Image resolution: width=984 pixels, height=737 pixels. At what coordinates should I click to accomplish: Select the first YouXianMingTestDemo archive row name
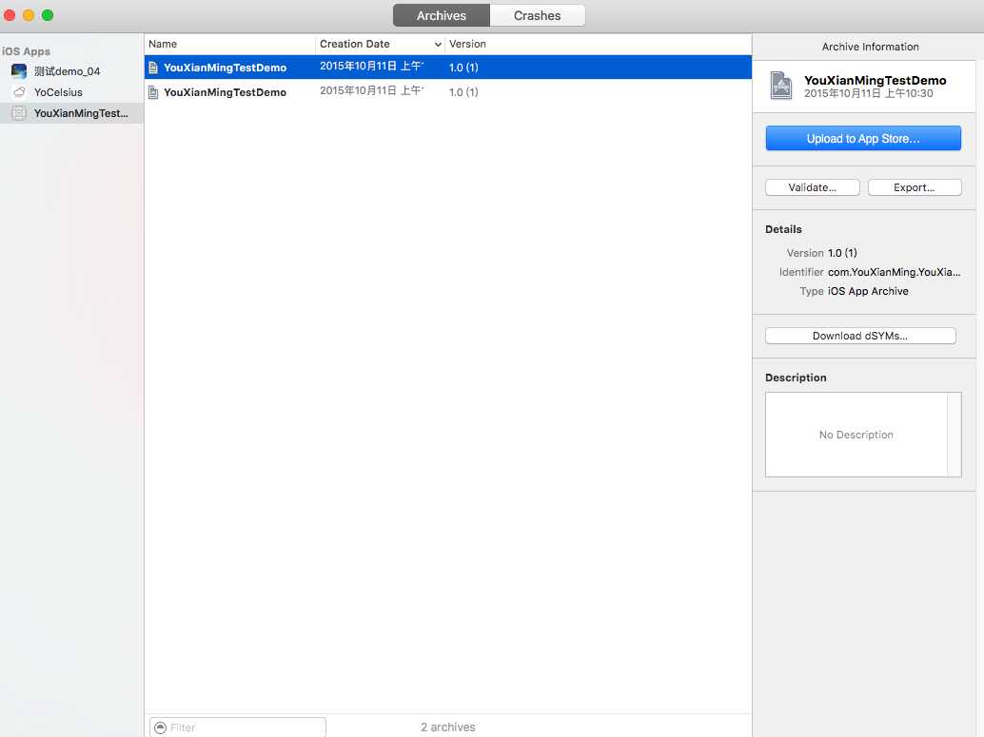(x=225, y=68)
